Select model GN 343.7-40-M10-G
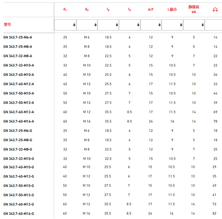222x219 pixels. 19,167
